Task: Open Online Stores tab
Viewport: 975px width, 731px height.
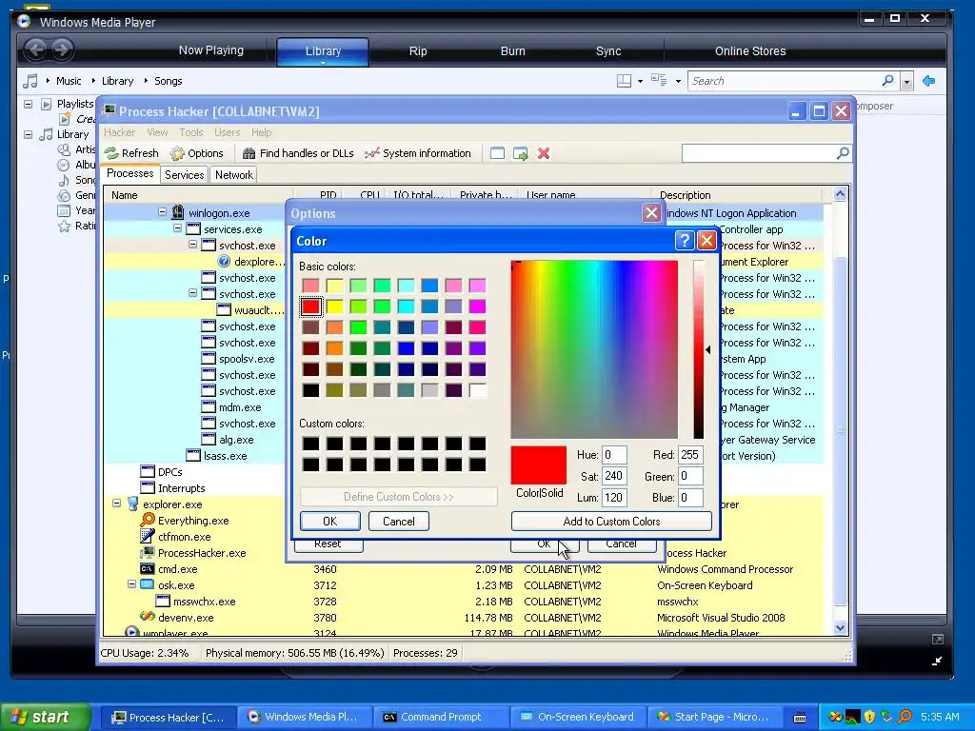Action: [750, 51]
